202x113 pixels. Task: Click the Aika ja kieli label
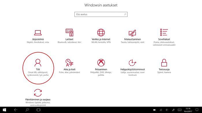(x=70, y=69)
